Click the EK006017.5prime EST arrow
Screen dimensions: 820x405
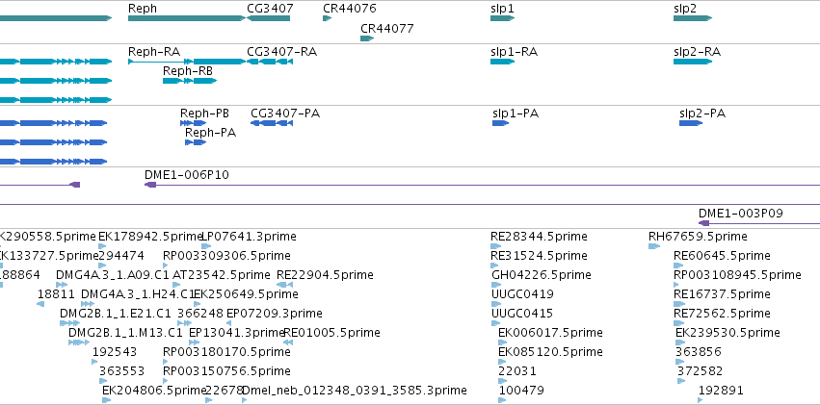pos(503,342)
